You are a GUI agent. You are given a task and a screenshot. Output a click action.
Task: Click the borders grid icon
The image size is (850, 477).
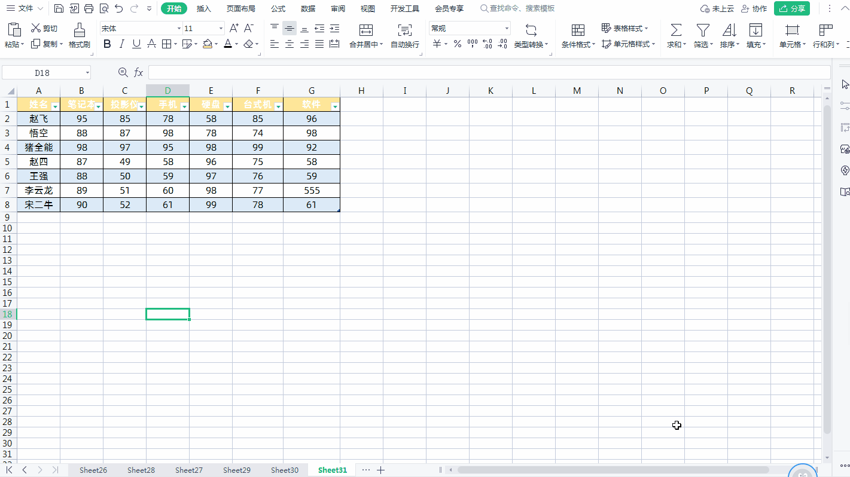(166, 44)
